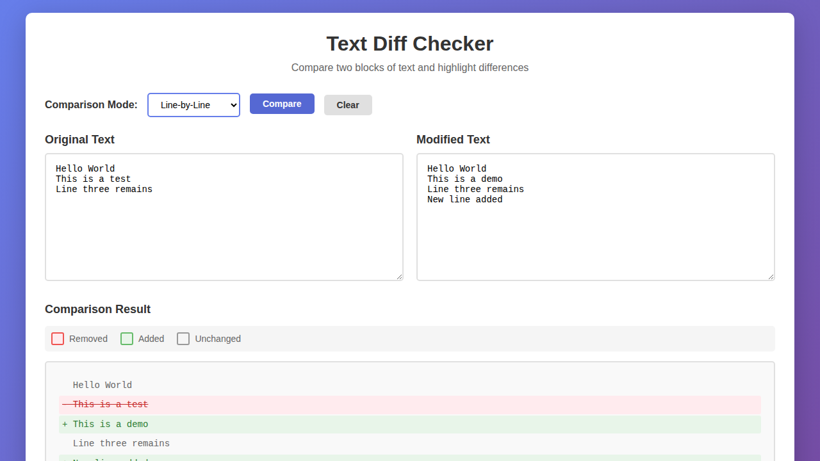Click the green Added color swatch
Viewport: 820px width, 461px height.
(127, 339)
